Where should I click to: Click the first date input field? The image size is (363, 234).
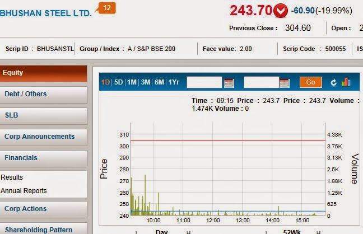point(204,82)
